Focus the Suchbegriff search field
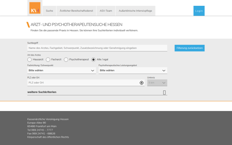 97,48
